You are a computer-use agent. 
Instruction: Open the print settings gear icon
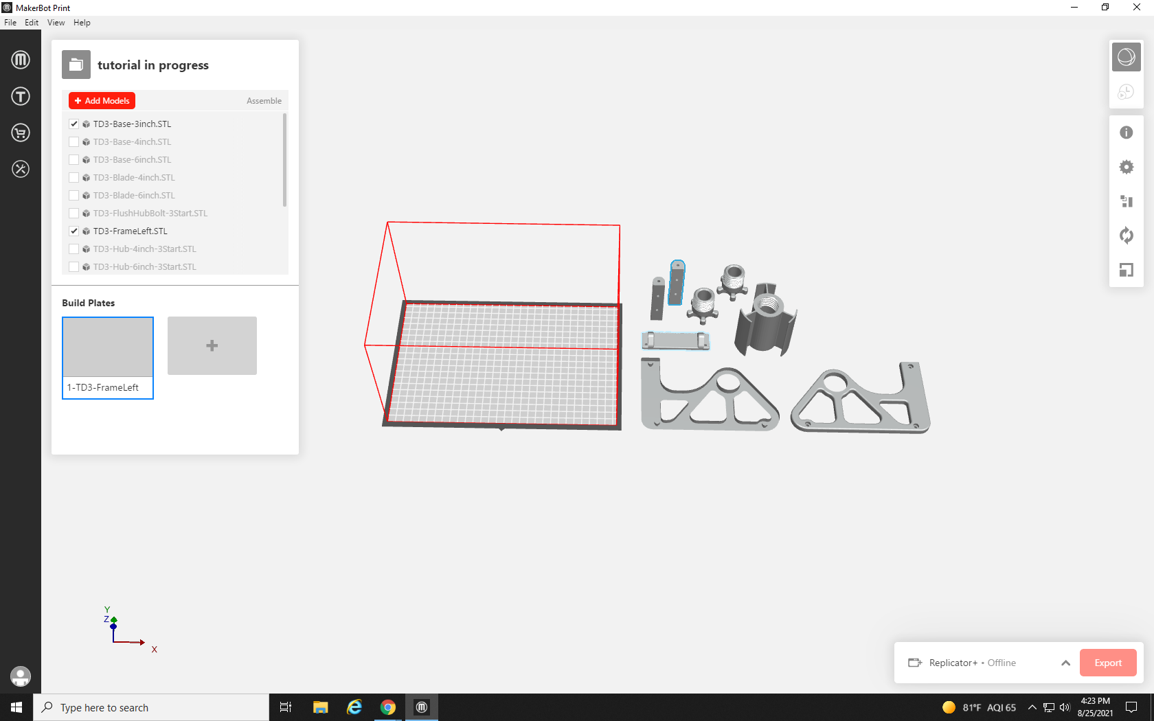coord(1127,167)
